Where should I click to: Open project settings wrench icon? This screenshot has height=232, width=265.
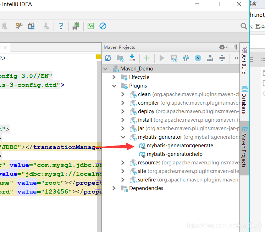tap(19, 26)
